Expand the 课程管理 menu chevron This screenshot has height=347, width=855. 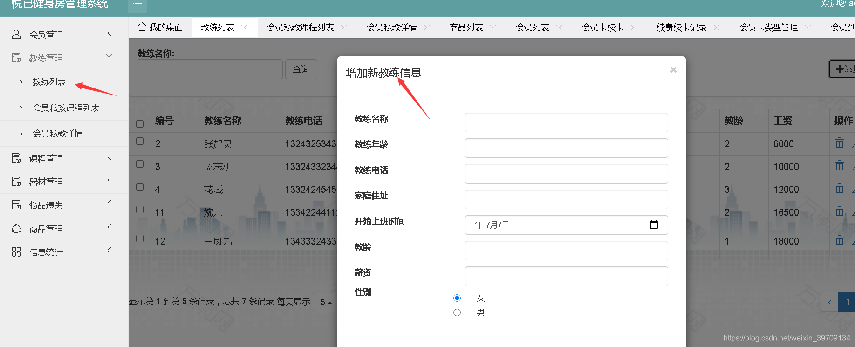(x=109, y=157)
